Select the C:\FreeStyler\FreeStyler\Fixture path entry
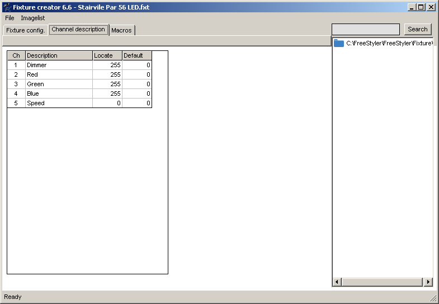Viewport: 439px width, 304px height. coord(389,43)
